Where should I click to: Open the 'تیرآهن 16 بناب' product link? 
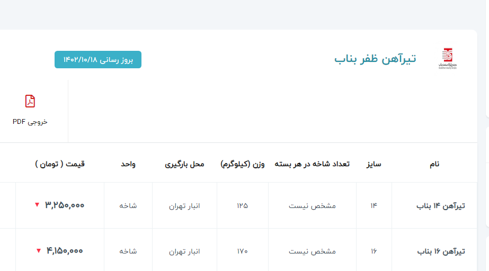pyautogui.click(x=440, y=251)
